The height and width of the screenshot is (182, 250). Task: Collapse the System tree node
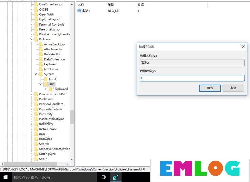(x=36, y=74)
